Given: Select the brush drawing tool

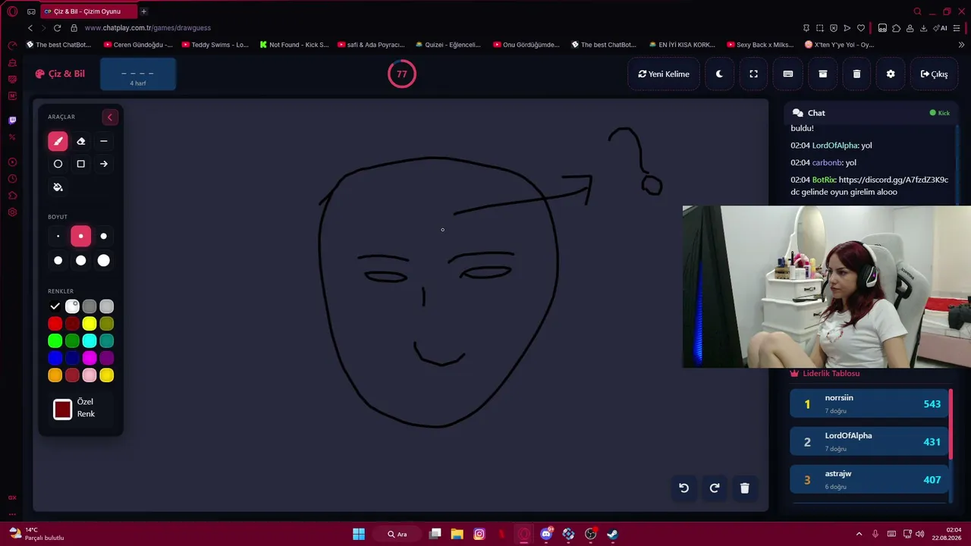Looking at the screenshot, I should [58, 141].
